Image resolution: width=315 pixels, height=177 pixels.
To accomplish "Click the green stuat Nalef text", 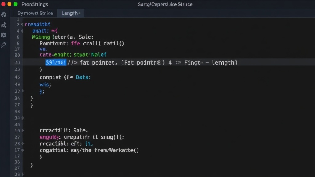I will 90,55.
